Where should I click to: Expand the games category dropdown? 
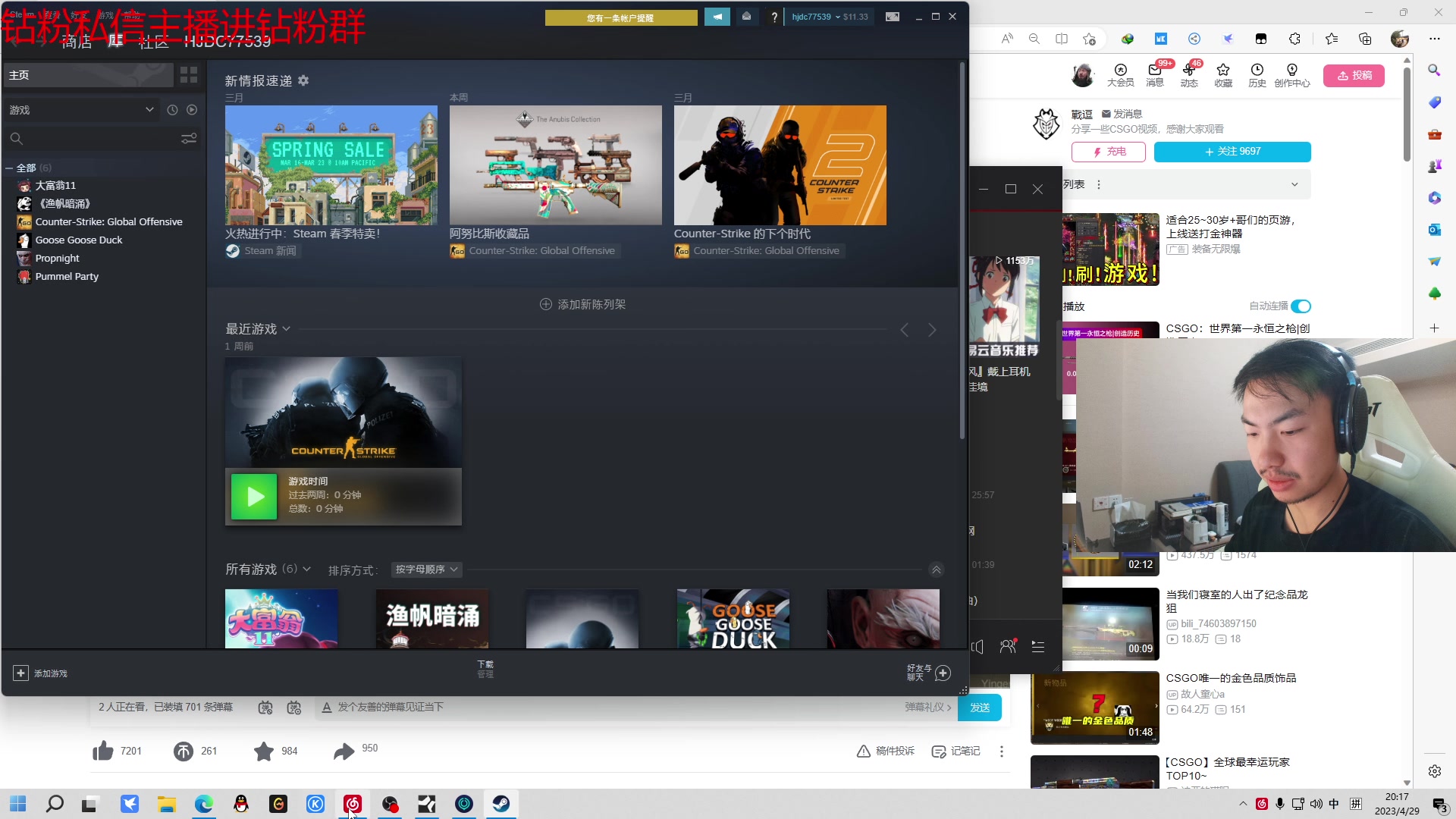149,110
